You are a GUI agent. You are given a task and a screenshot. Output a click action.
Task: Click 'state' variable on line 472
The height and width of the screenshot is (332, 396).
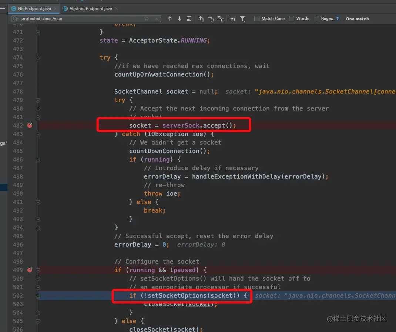108,40
